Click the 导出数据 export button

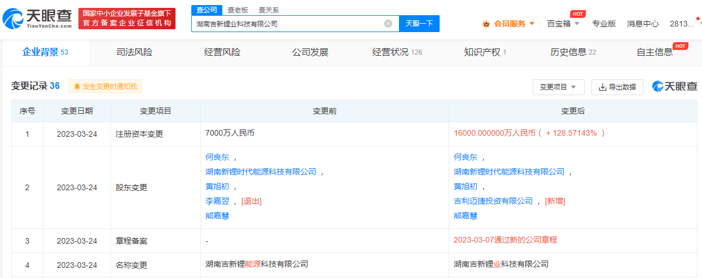point(617,87)
